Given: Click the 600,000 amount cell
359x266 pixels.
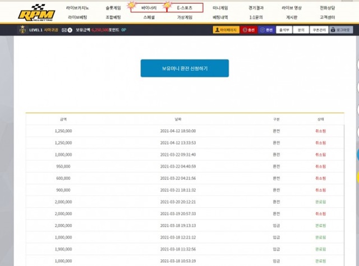Looking at the screenshot, I should click(x=63, y=178).
